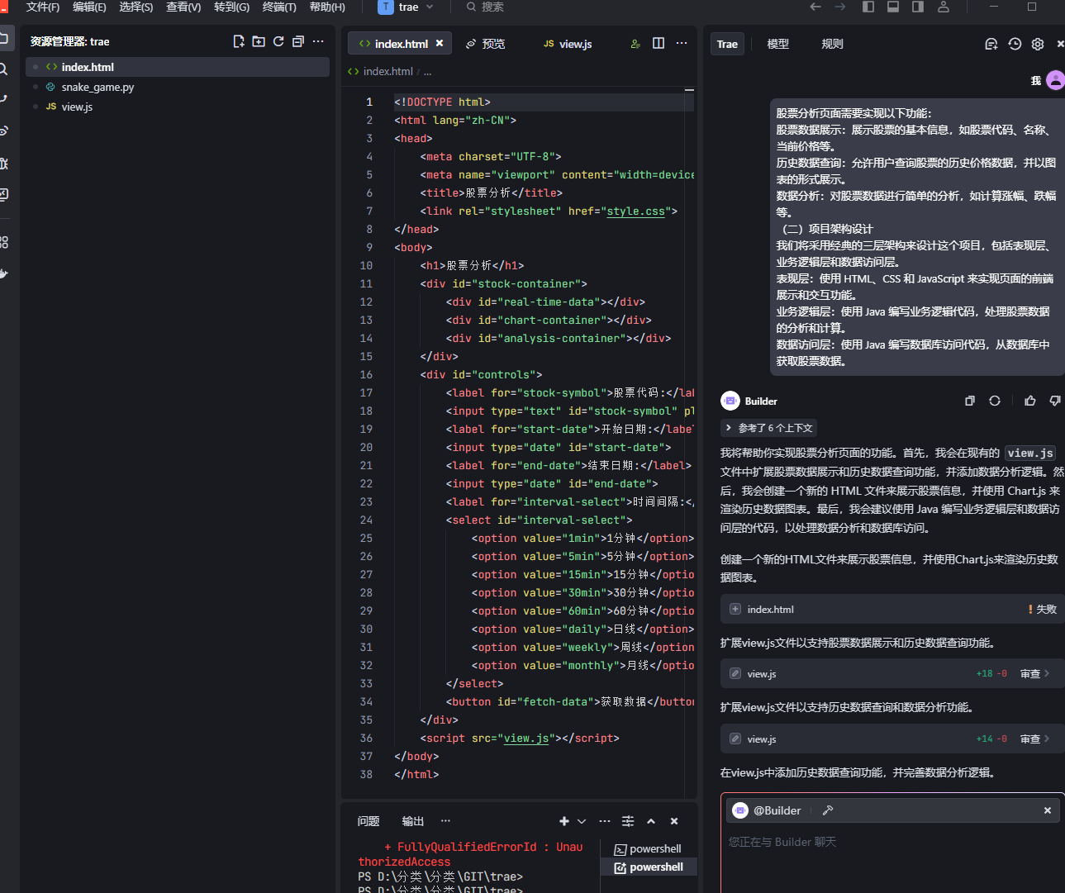
Task: Open index.html in the file explorer
Action: pos(178,67)
